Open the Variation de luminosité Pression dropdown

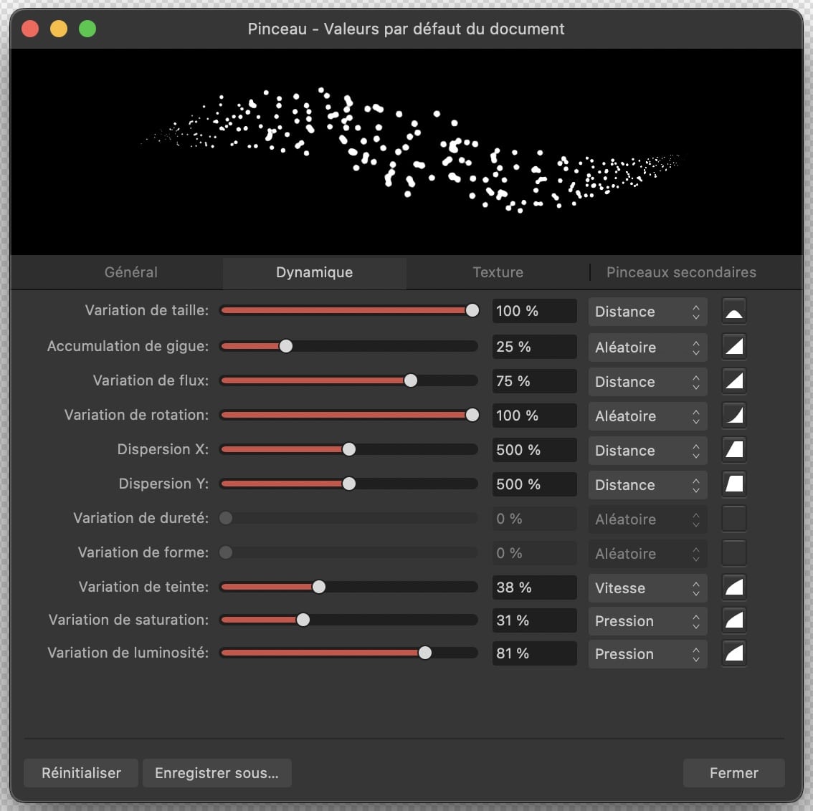(647, 653)
